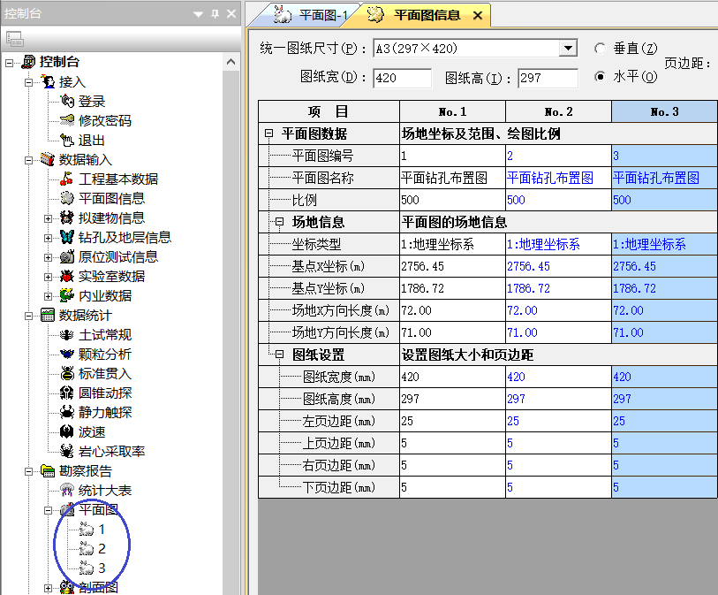The height and width of the screenshot is (595, 718).
Task: Click the console tree scroll-up arrow
Action: pyautogui.click(x=231, y=61)
